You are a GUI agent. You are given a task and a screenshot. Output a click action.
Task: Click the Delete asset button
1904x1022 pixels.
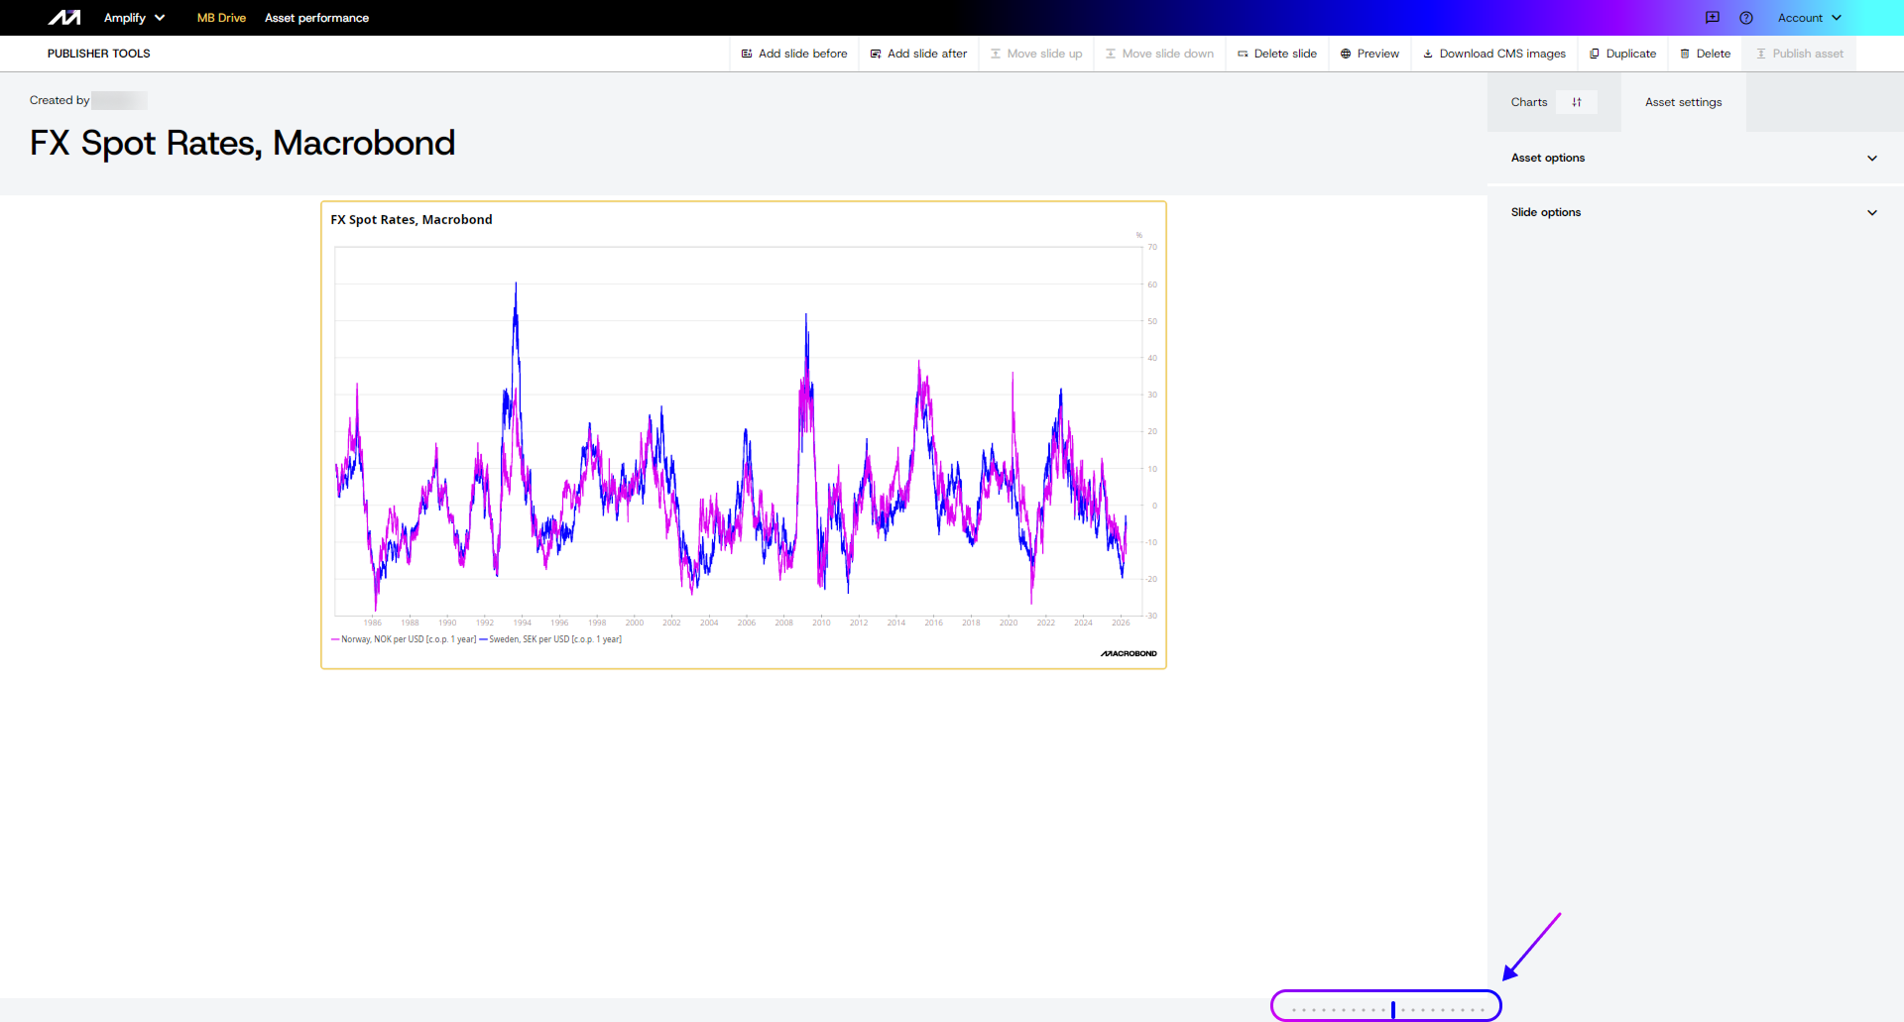coord(1705,54)
